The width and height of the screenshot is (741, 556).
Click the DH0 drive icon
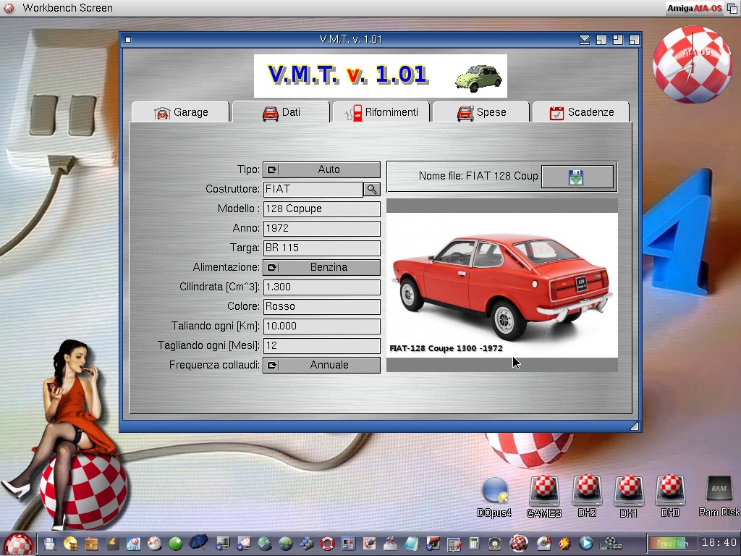[x=670, y=492]
